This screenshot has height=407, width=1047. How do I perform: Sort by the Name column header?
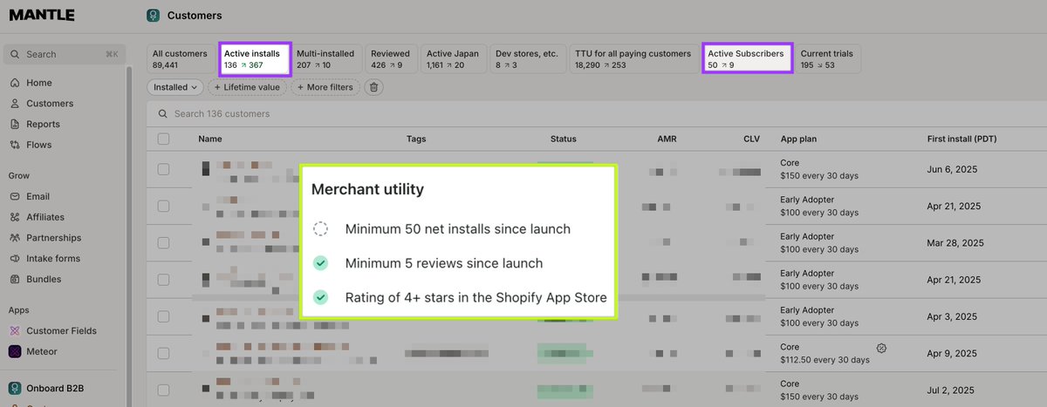[x=210, y=139]
